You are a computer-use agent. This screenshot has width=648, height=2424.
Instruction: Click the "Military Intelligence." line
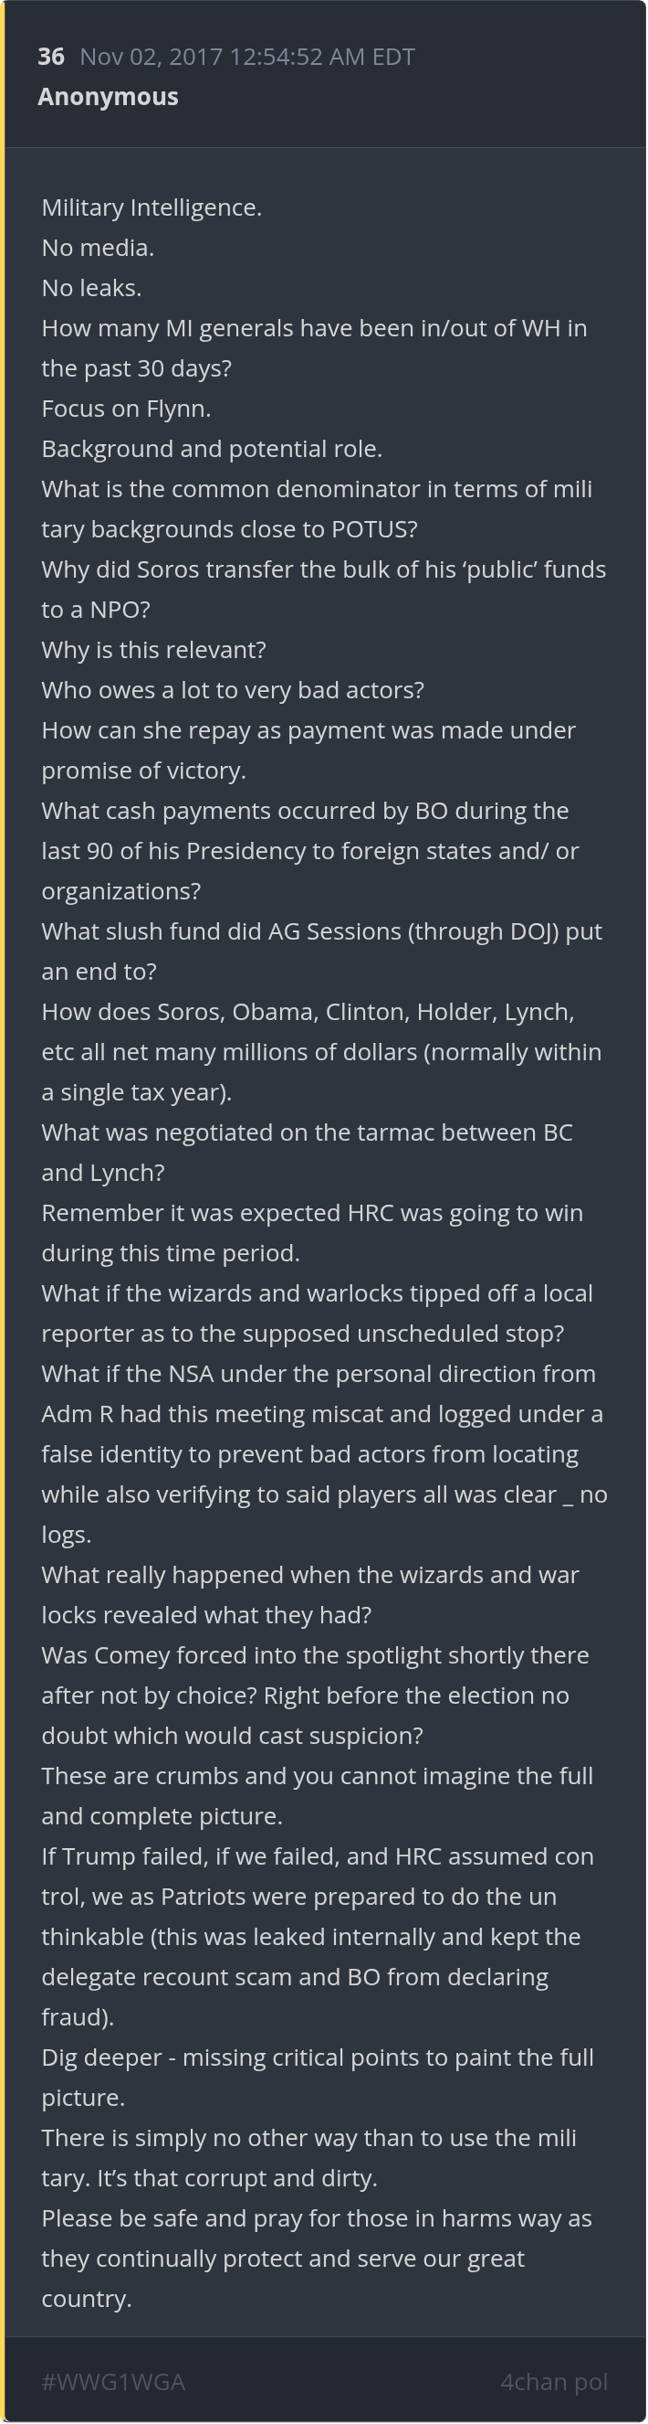pyautogui.click(x=152, y=207)
